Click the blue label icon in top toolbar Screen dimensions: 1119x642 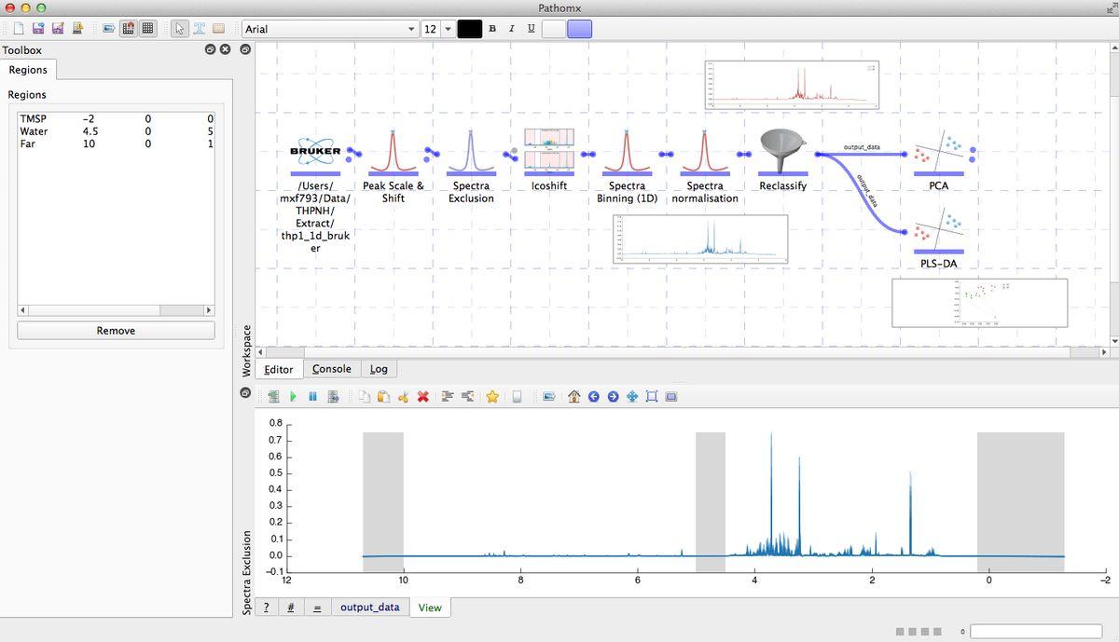point(109,28)
